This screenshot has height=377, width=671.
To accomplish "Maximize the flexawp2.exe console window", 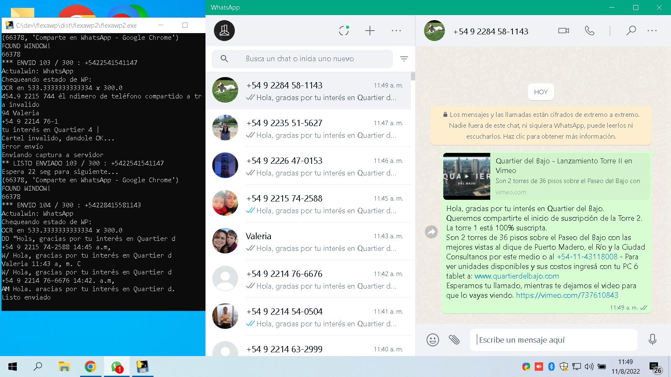I will click(185, 25).
